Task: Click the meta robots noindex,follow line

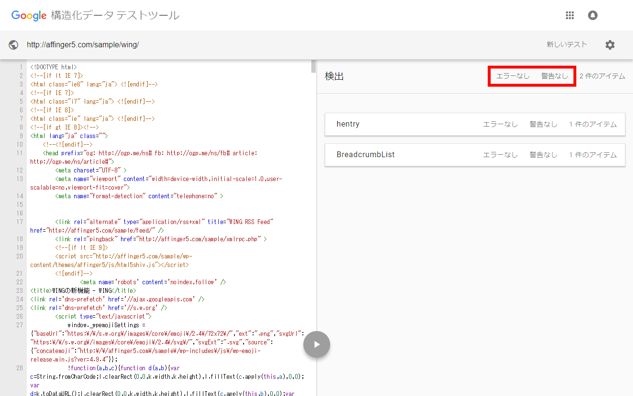Action: pos(153,282)
